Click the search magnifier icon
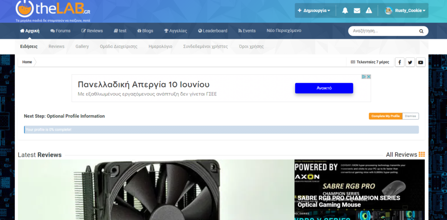This screenshot has width=447, height=220. point(421,31)
